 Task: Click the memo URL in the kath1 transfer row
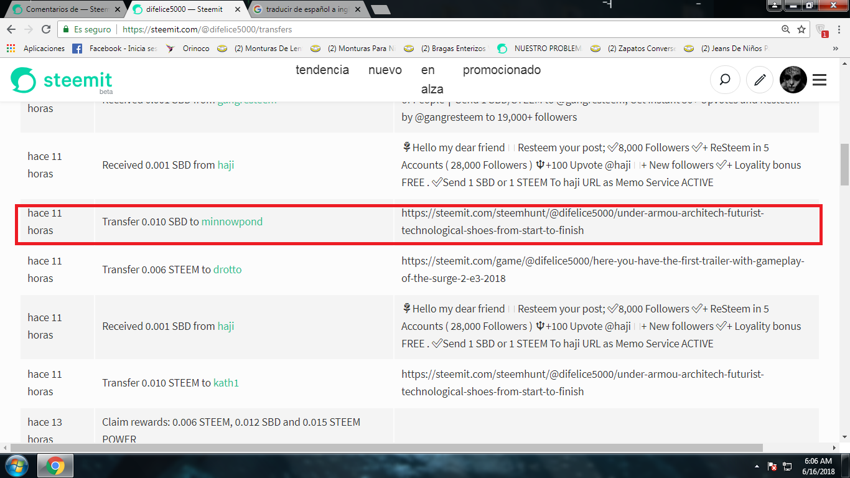582,383
